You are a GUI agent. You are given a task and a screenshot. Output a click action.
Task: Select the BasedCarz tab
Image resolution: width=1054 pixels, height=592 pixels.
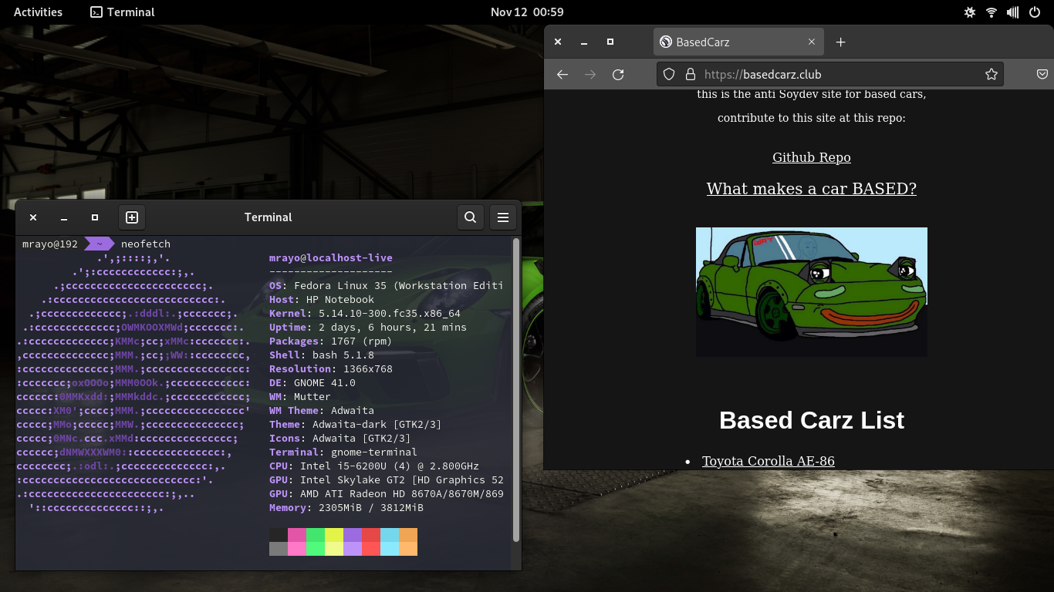point(738,42)
